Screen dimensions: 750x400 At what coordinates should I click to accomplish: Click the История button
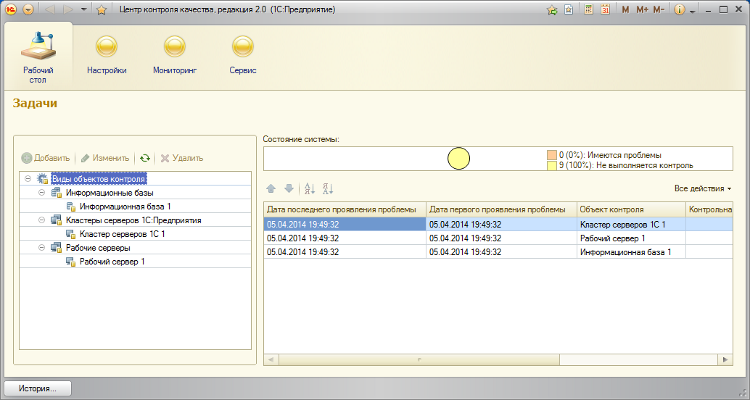click(x=38, y=388)
